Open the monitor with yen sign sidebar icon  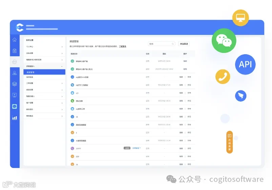coord(15,95)
